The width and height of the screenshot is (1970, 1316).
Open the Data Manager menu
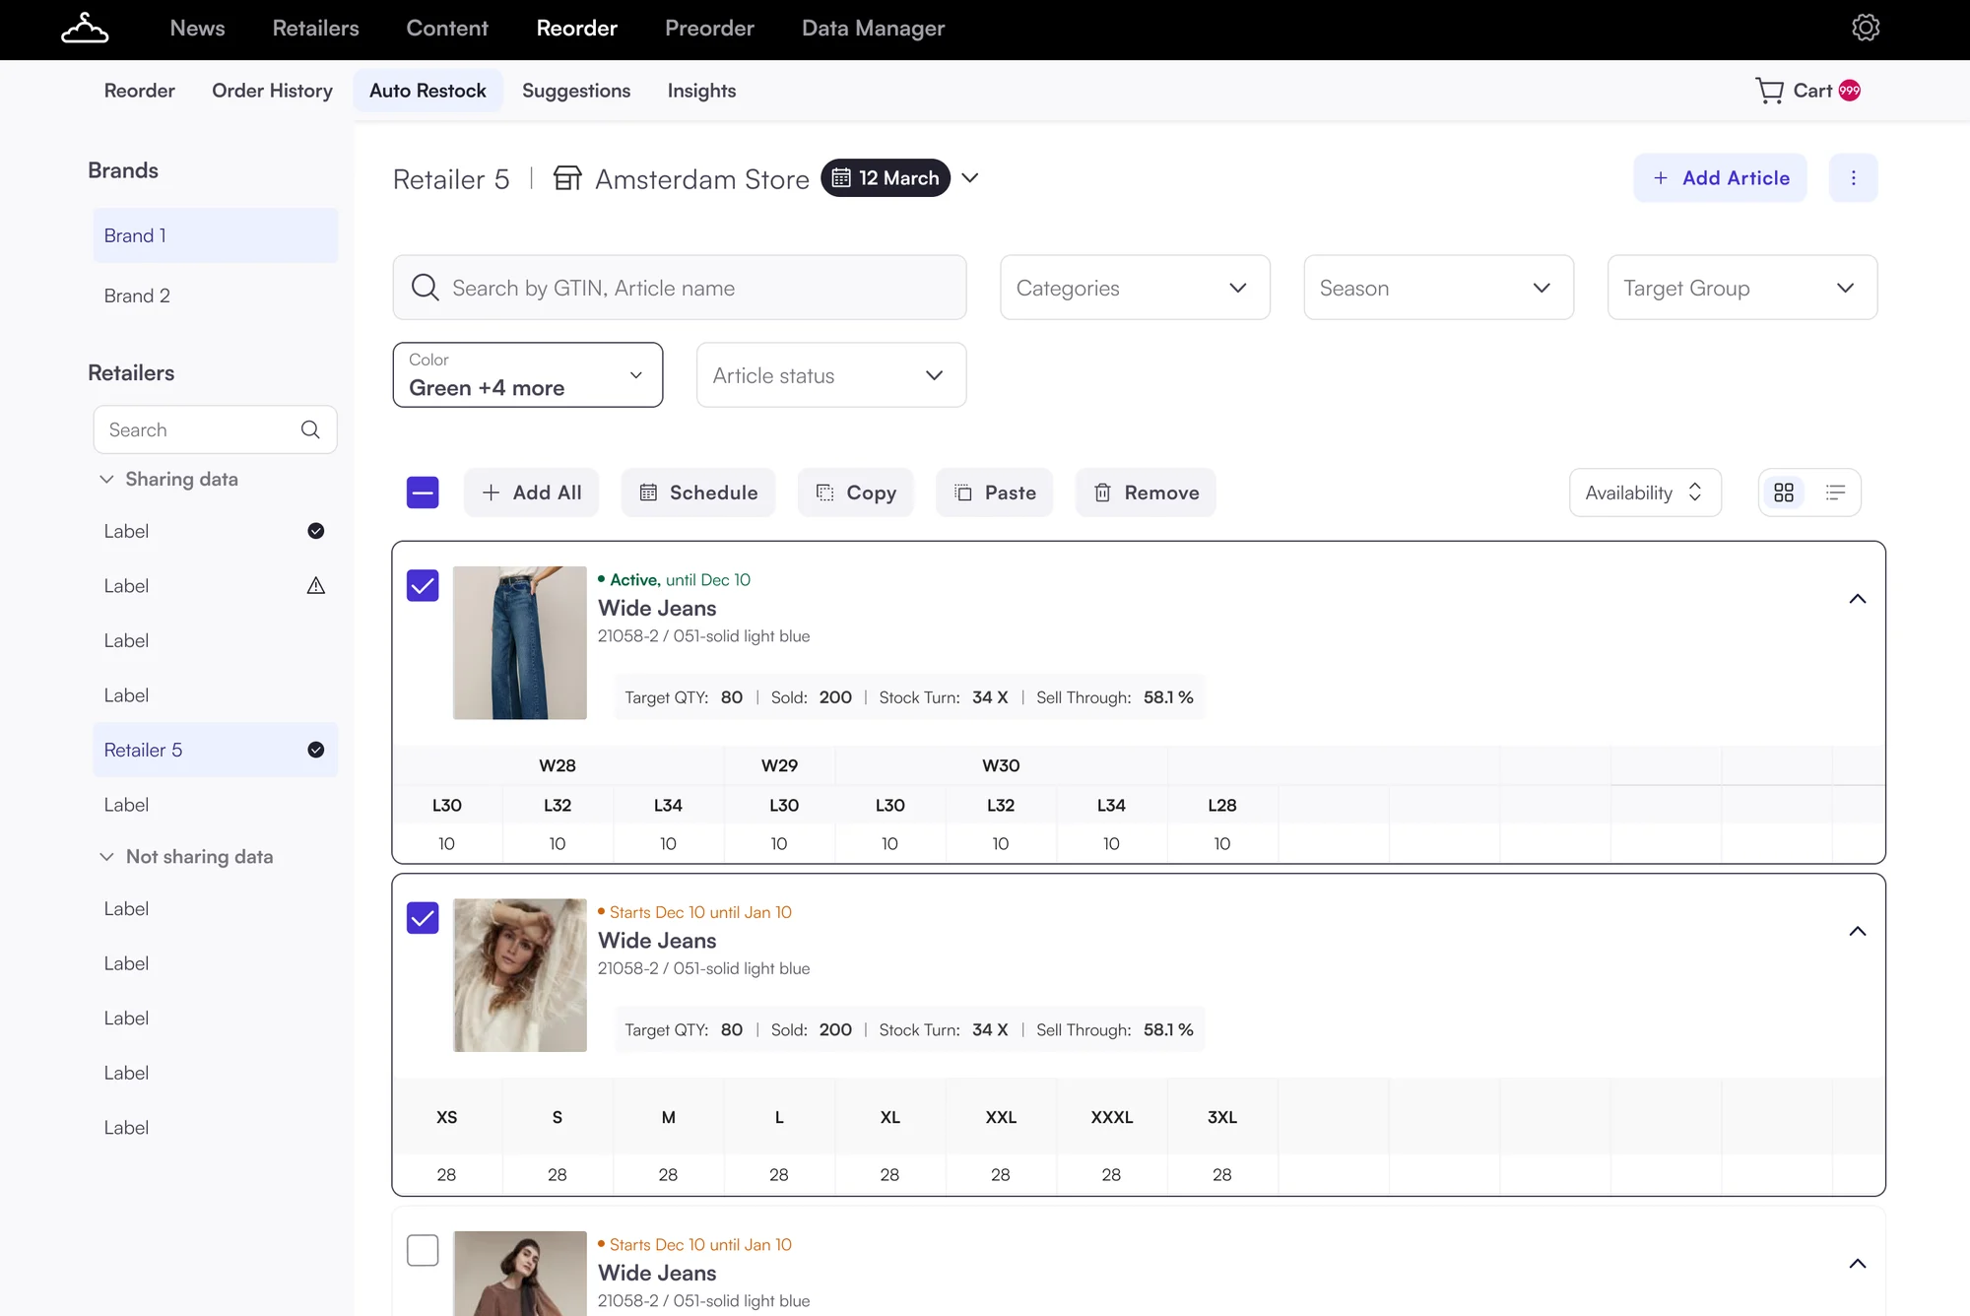coord(873,29)
